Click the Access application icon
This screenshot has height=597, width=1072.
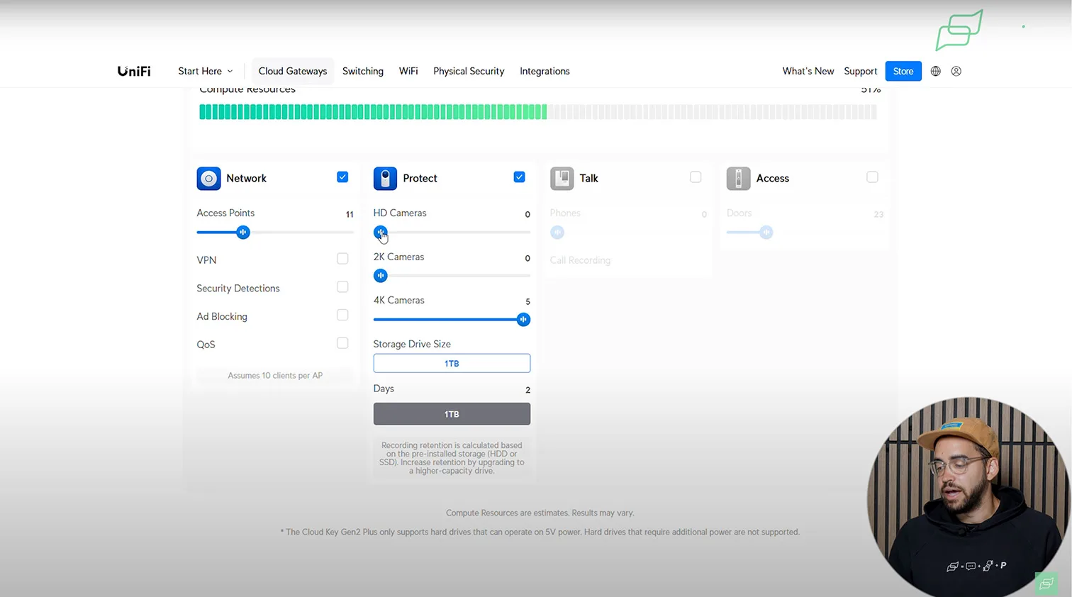738,179
